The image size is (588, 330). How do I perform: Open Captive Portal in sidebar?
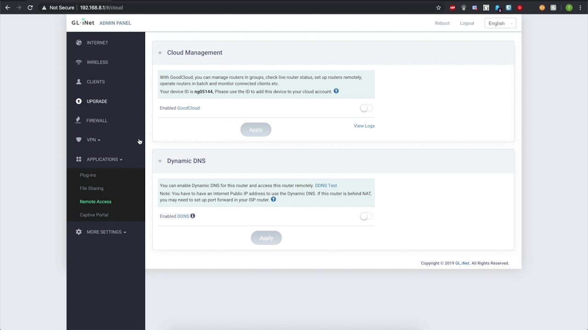tap(94, 215)
